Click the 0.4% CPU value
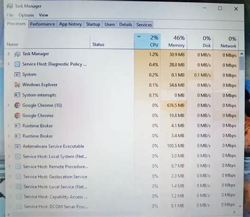Screen dimensions: 250x217 153,65
